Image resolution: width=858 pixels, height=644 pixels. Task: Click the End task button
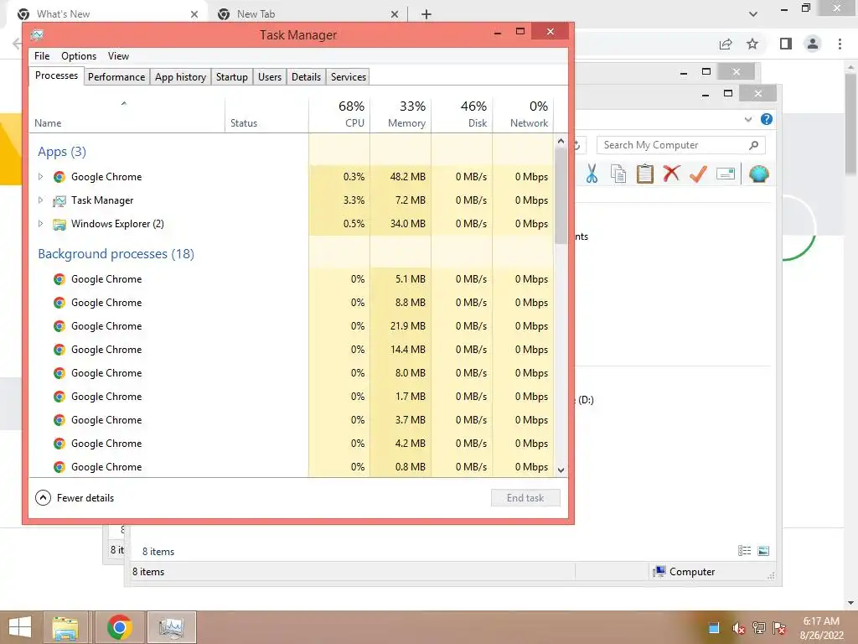525,498
